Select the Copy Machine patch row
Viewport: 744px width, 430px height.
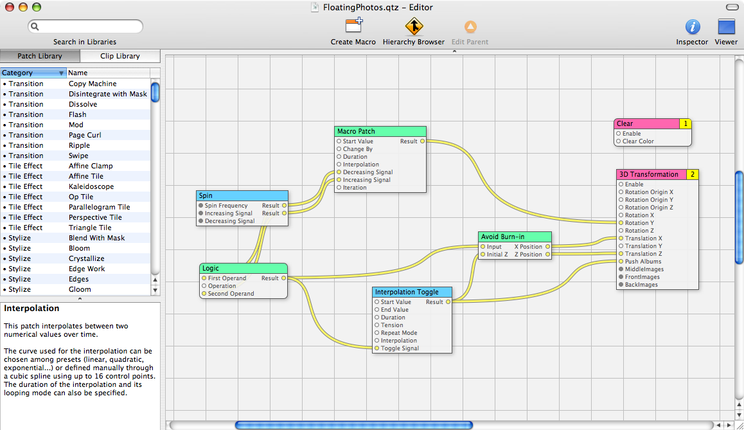click(x=75, y=84)
